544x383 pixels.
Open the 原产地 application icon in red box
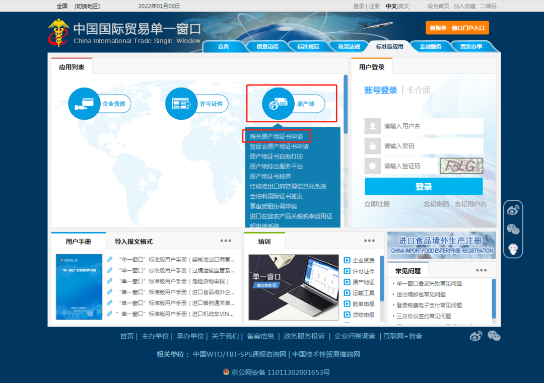pyautogui.click(x=279, y=104)
